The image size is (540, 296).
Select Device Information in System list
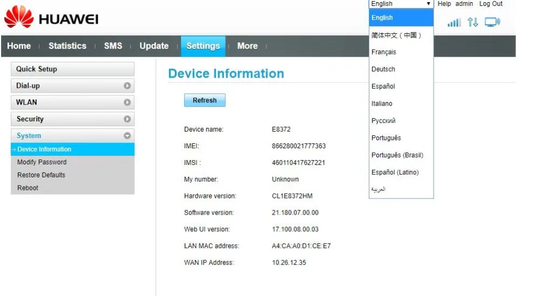tap(72, 149)
